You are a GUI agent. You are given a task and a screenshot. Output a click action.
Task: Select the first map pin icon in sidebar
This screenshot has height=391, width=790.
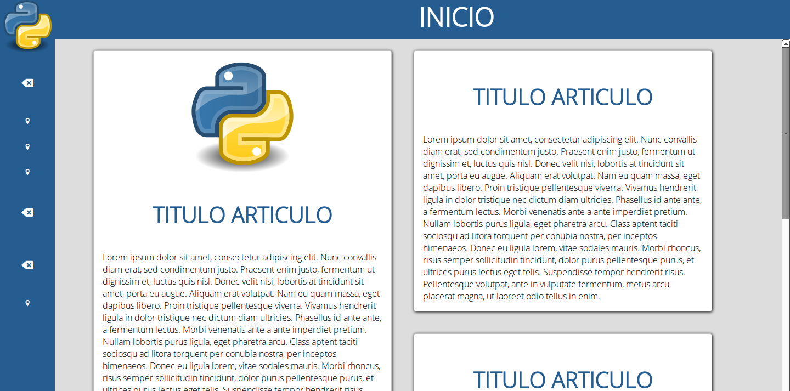pyautogui.click(x=27, y=121)
